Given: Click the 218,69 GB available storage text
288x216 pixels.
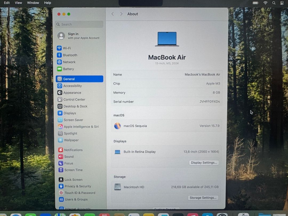Looking at the screenshot, I should (195, 187).
